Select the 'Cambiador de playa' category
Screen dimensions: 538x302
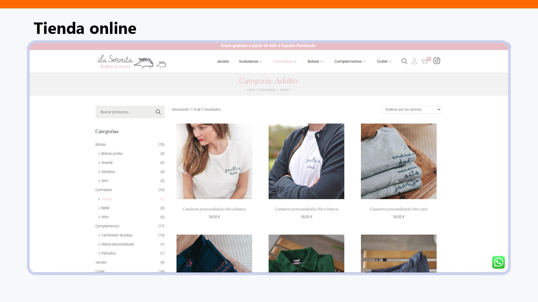pyautogui.click(x=117, y=235)
